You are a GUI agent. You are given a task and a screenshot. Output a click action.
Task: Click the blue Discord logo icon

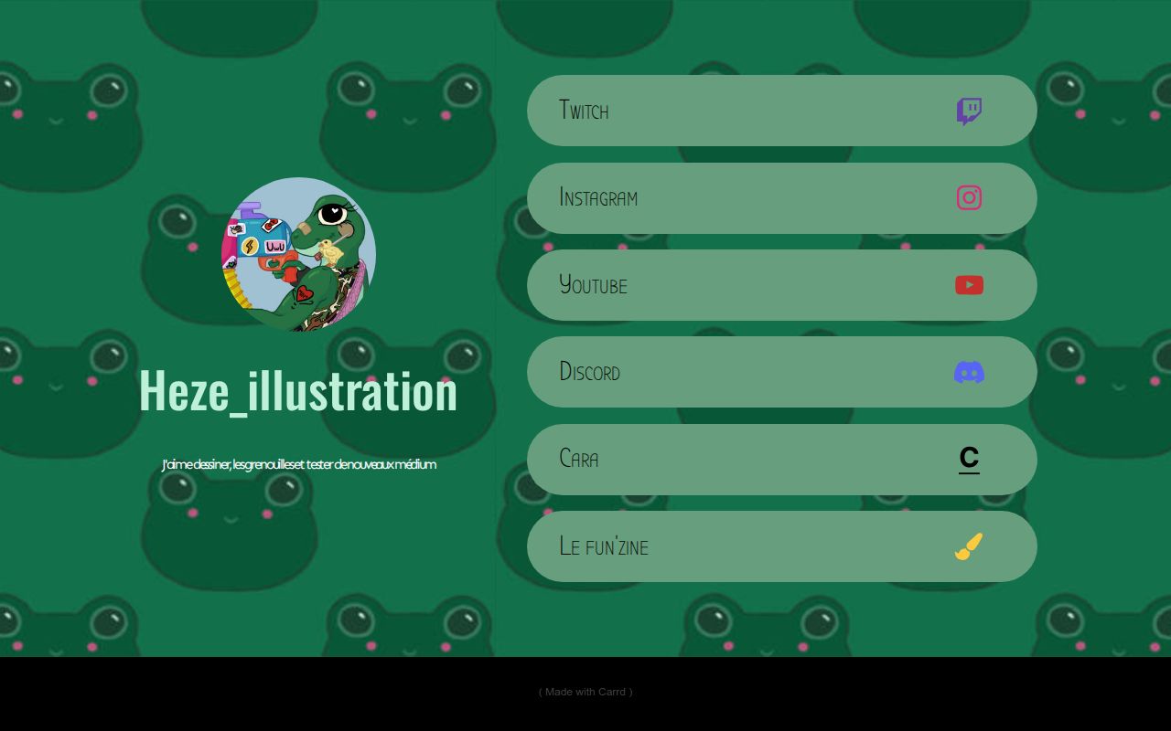(x=969, y=372)
